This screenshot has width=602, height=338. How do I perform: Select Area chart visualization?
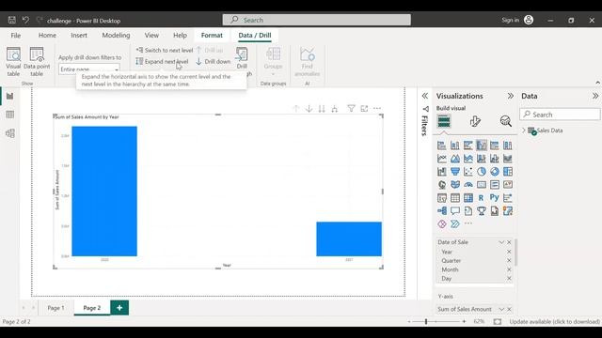click(x=455, y=159)
